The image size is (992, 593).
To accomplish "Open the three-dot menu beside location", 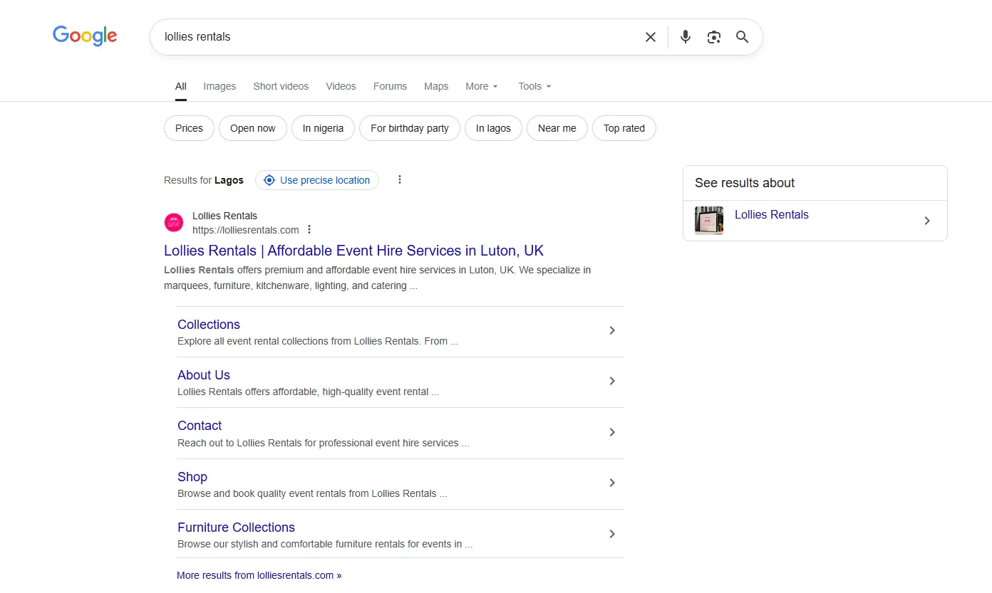I will coord(400,180).
